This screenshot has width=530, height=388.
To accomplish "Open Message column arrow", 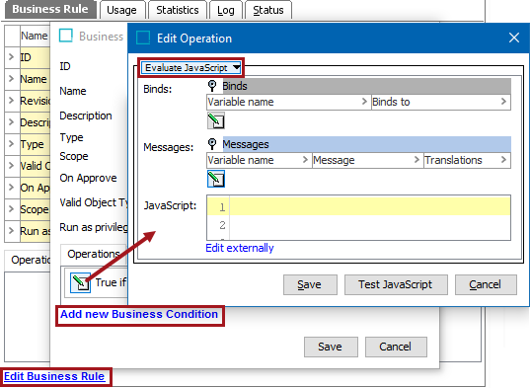I will coord(416,160).
